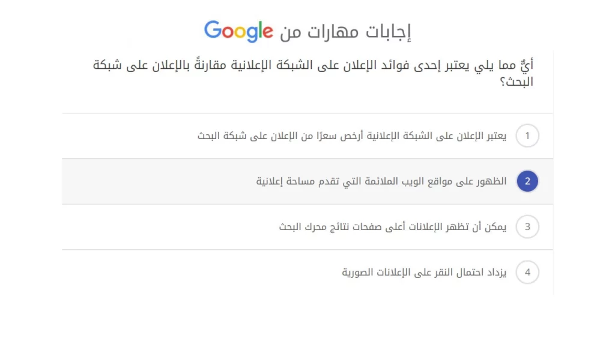
Task: Click the circled number 1 badge
Action: (x=527, y=136)
